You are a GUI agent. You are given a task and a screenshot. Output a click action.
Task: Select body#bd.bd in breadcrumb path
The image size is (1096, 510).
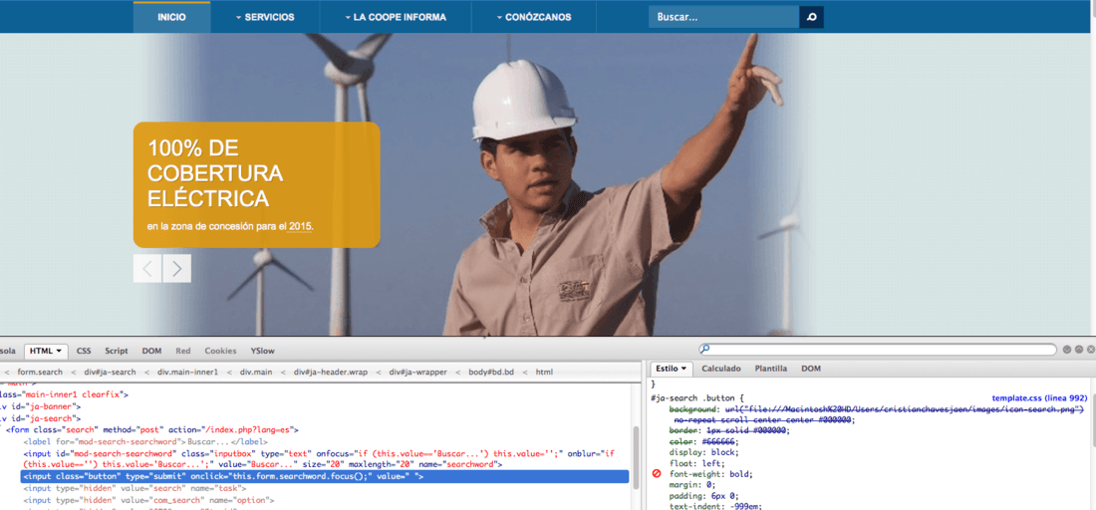tap(491, 373)
